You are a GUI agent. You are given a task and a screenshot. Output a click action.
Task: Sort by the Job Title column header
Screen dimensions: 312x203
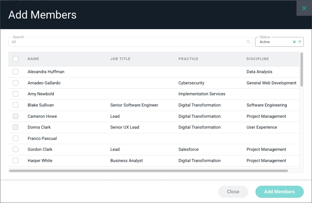pos(120,59)
